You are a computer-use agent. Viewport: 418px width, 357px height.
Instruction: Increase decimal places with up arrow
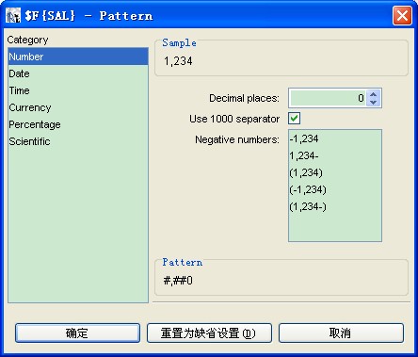tap(373, 94)
